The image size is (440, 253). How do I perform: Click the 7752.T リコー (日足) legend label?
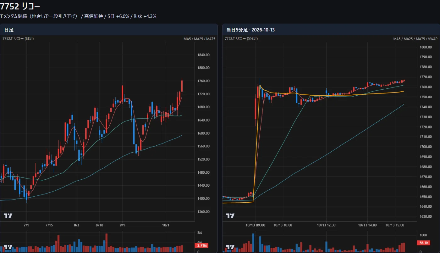tap(18, 39)
